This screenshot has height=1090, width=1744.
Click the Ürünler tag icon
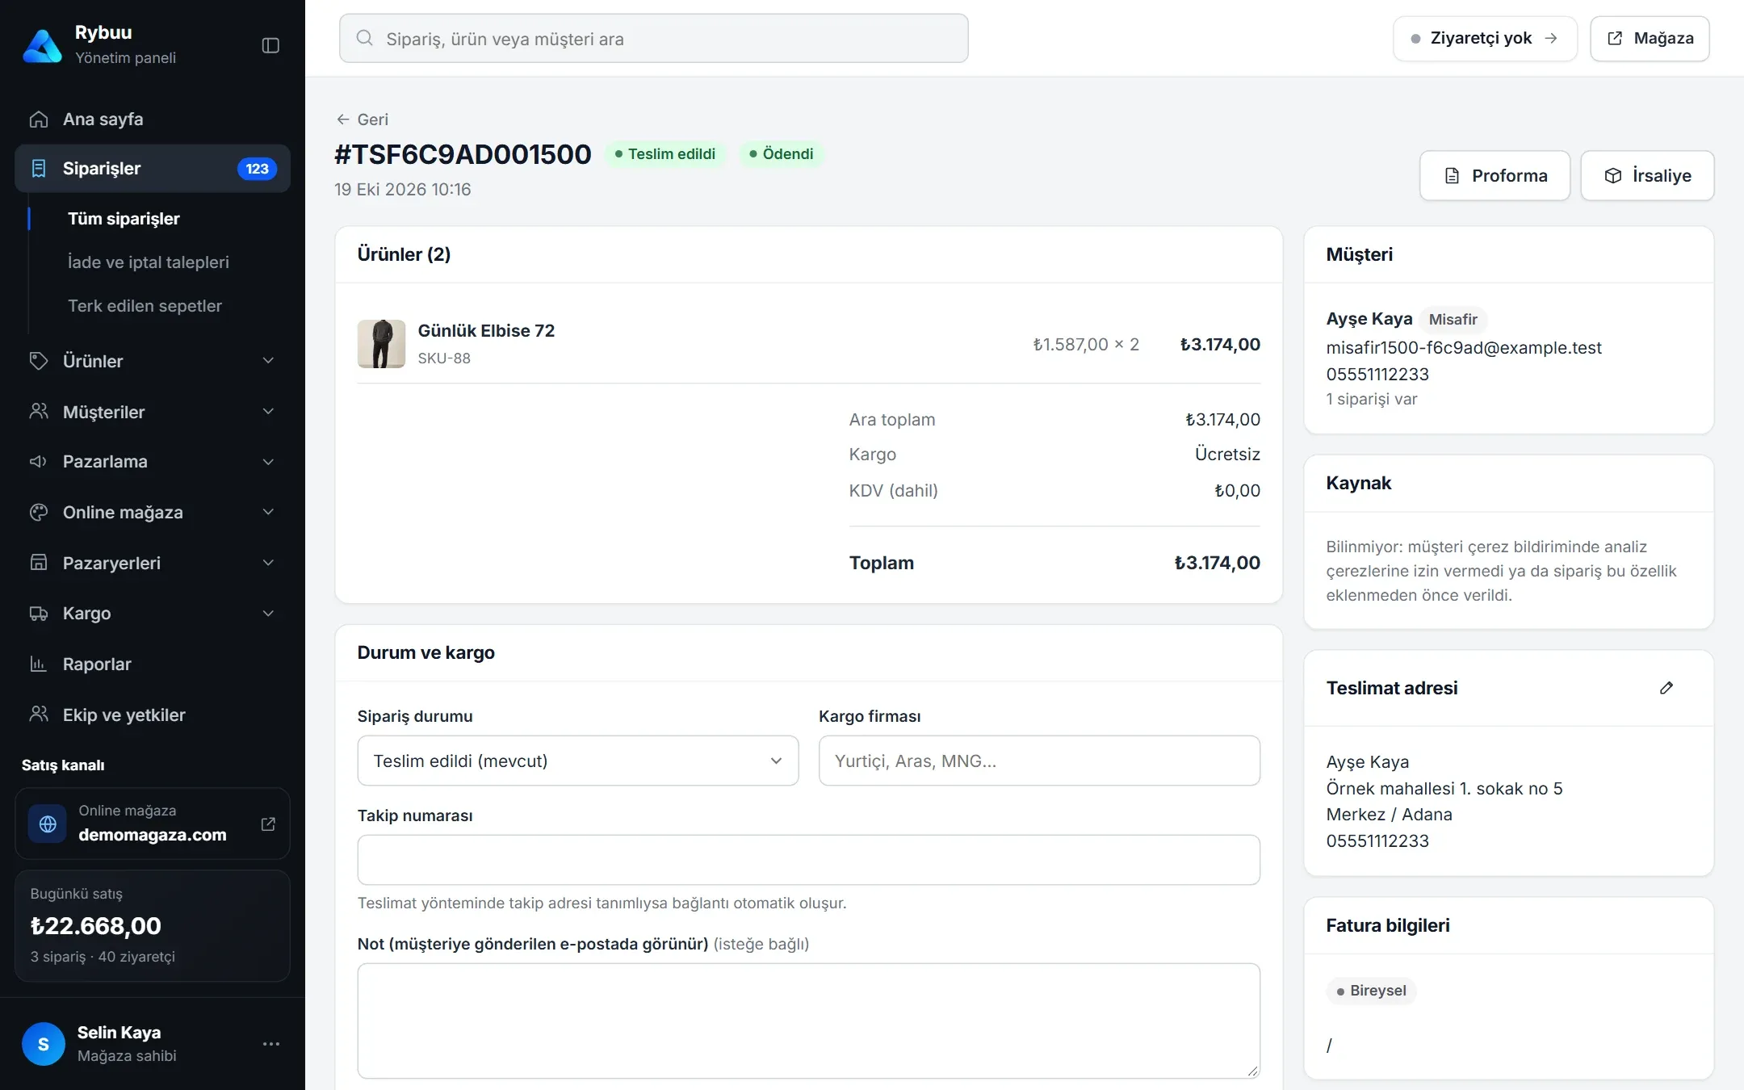tap(38, 361)
